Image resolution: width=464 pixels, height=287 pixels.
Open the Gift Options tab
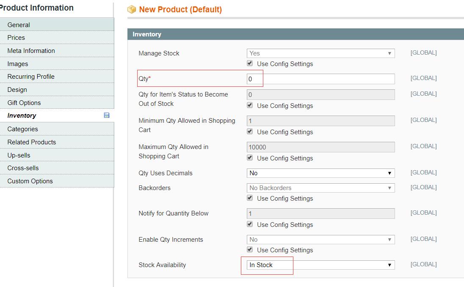(x=24, y=103)
